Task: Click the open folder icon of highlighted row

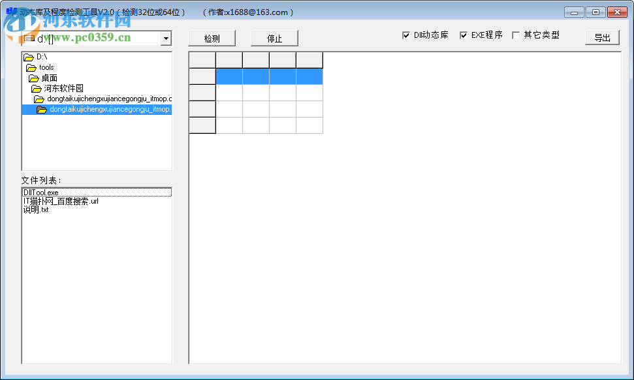Action: pos(42,110)
